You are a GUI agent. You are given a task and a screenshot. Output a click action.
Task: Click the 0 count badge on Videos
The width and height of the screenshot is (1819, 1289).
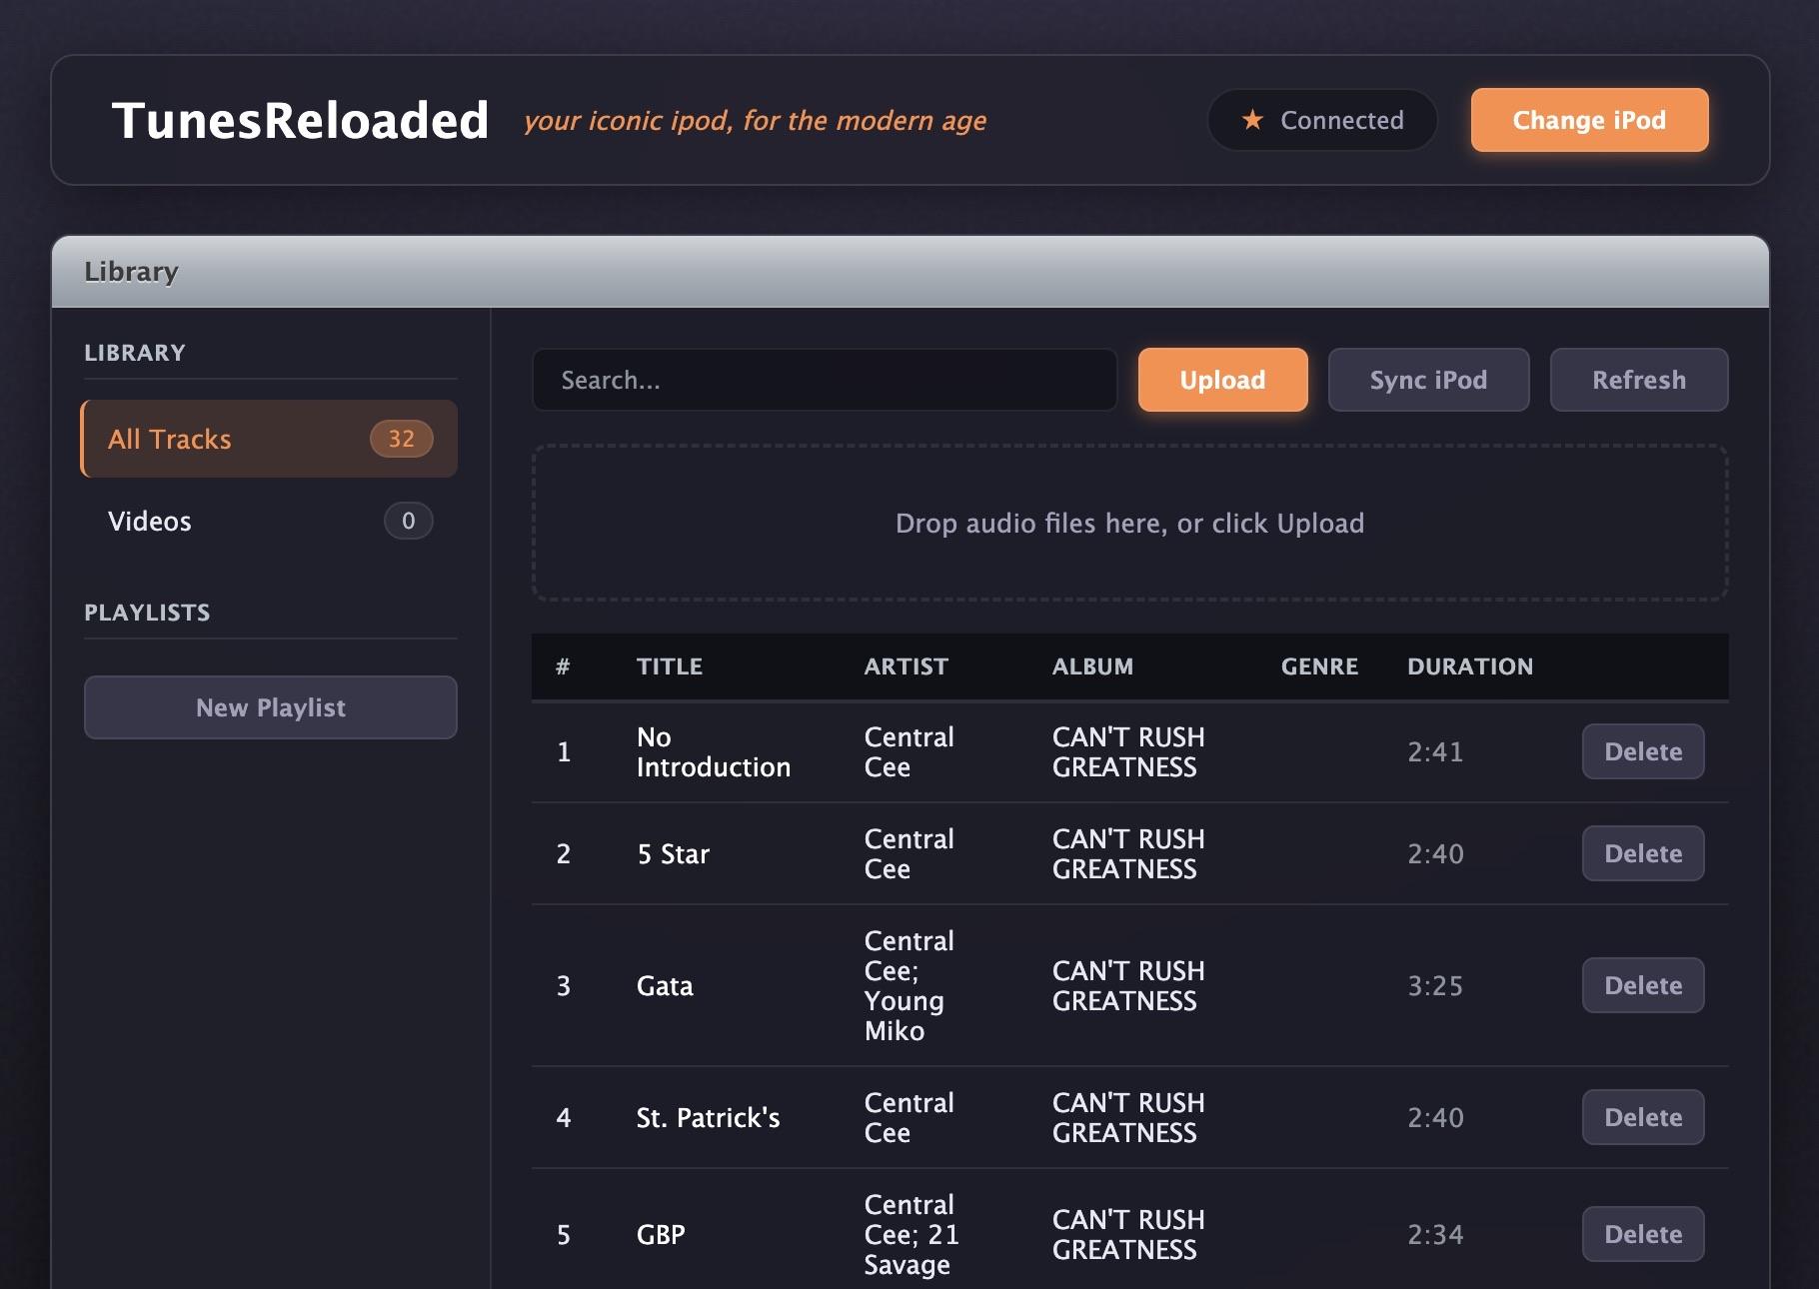pyautogui.click(x=409, y=521)
